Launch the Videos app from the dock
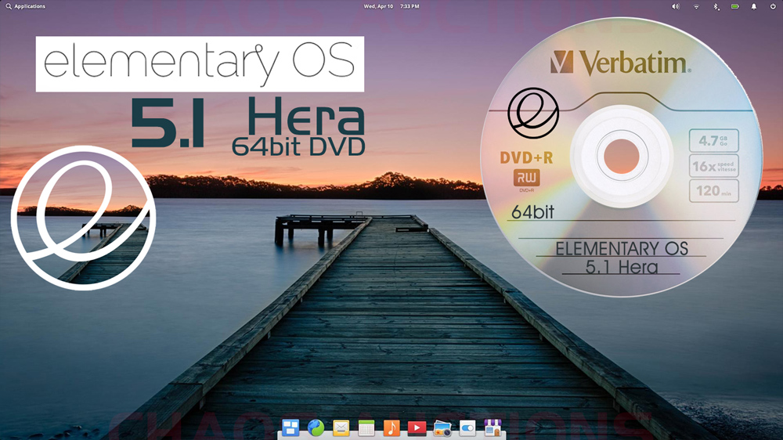The width and height of the screenshot is (783, 440). pyautogui.click(x=417, y=428)
